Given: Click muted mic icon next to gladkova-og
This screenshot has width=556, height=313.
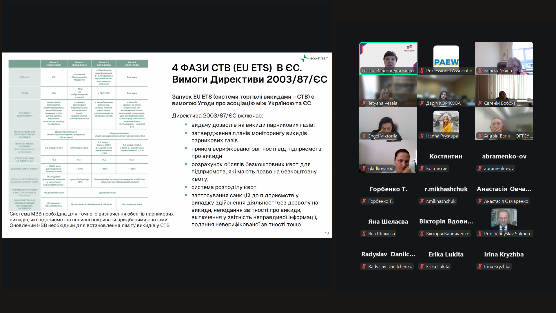Looking at the screenshot, I should coord(364,169).
